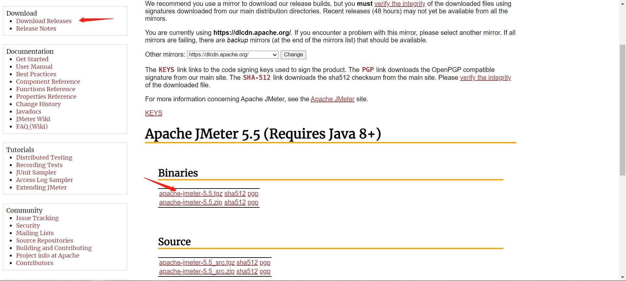
Task: Open the Access Log Sampler tutorial
Action: tap(45, 180)
